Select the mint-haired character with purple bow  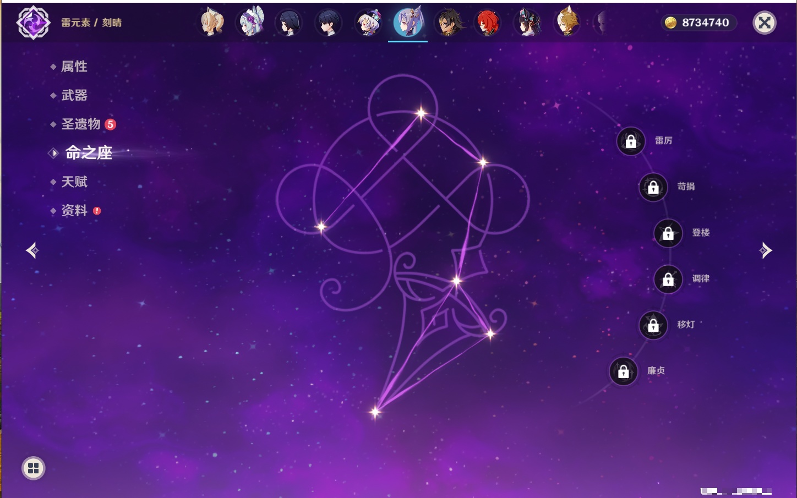(252, 23)
